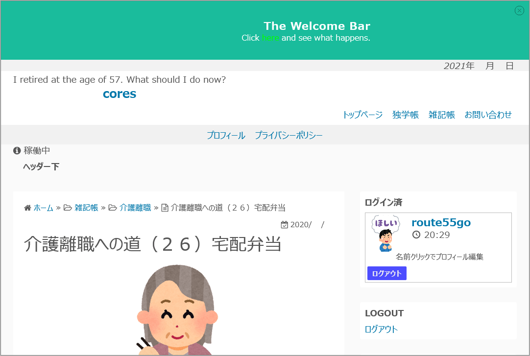Image resolution: width=530 pixels, height=356 pixels.
Task: Click the 'I retired at the age of 57' tagline
Action: pyautogui.click(x=120, y=80)
